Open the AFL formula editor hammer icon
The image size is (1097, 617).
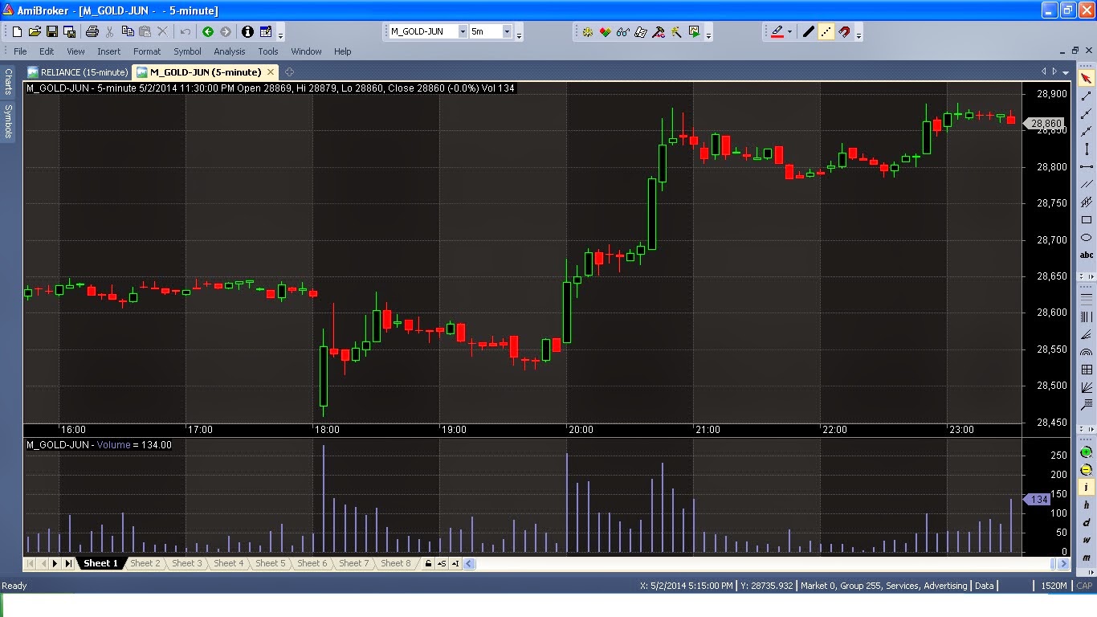(658, 32)
